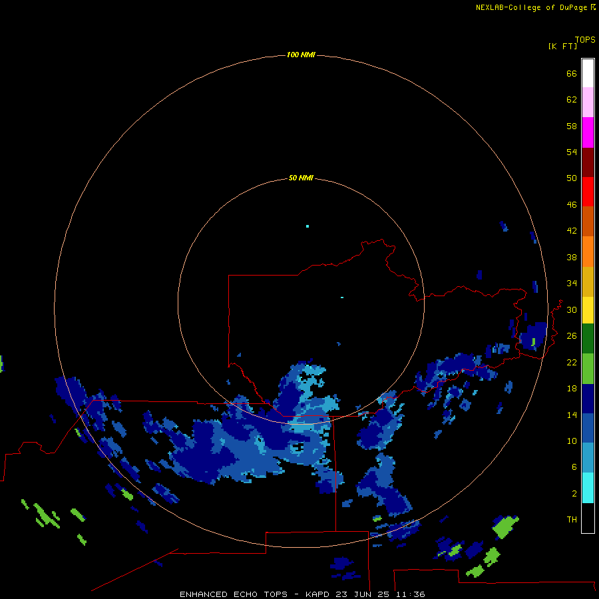This screenshot has width=599, height=599.
Task: Click the 100 NMI range ring label
Action: (x=301, y=55)
